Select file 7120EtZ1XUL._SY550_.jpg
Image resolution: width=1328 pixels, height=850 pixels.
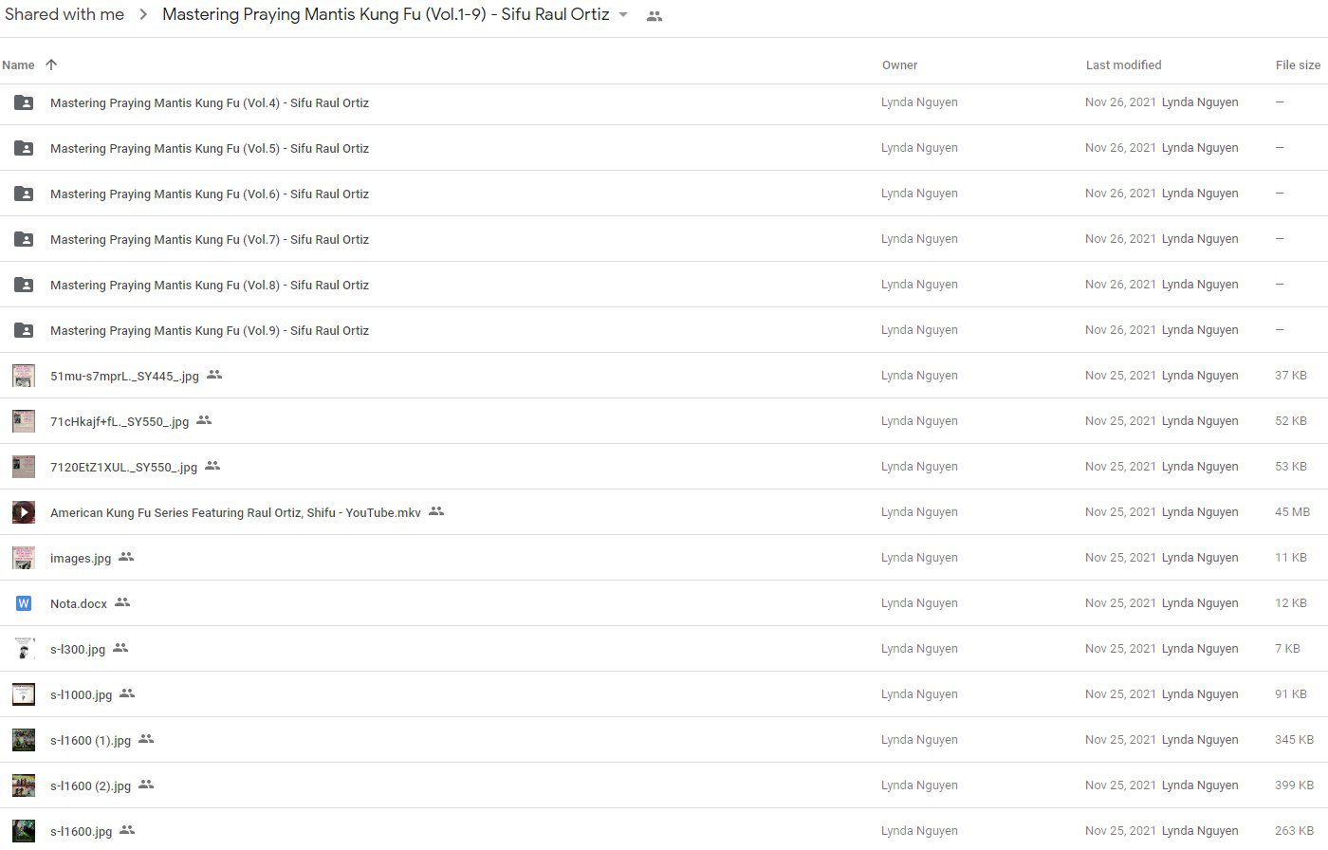(123, 467)
